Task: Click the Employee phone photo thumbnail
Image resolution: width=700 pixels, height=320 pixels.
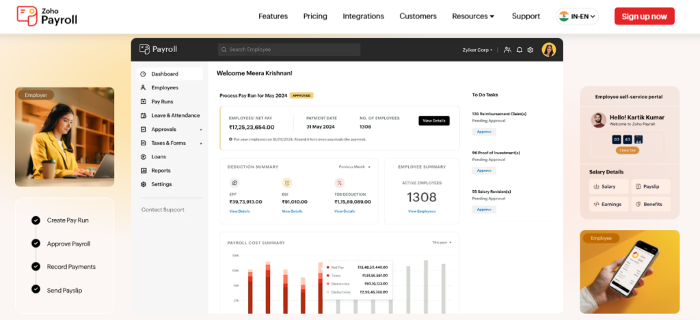Action: click(630, 272)
